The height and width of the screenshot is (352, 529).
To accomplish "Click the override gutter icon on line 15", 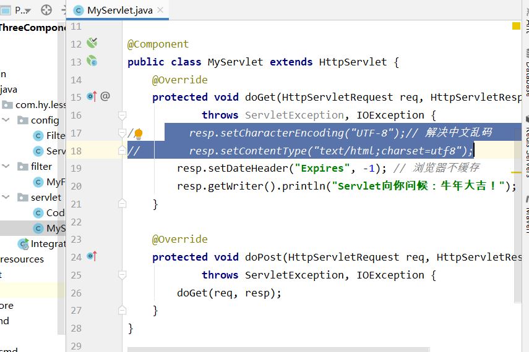I will pyautogui.click(x=92, y=97).
